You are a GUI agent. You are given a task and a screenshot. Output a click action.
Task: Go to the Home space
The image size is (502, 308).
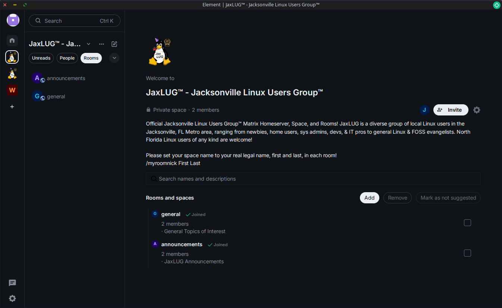(12, 40)
